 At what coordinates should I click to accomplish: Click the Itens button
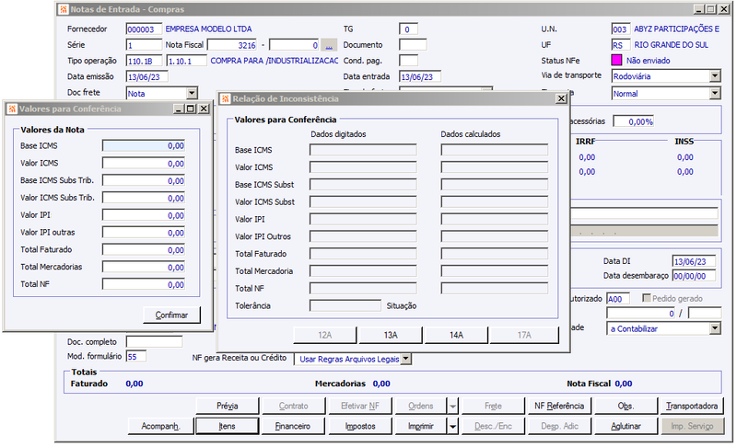point(227,427)
